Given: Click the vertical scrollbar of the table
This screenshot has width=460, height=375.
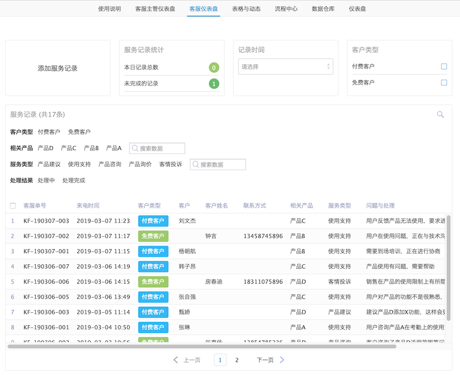Looking at the screenshot, I should [x=448, y=268].
